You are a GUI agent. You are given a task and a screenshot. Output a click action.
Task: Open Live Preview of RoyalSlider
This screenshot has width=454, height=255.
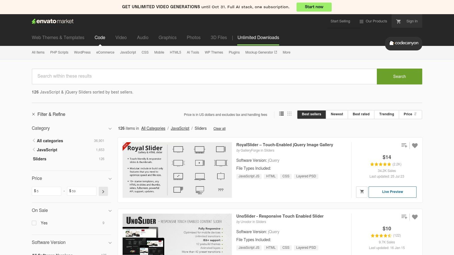392,192
